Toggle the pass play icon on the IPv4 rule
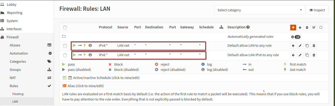This screenshot has height=106, width=335. (74, 45)
